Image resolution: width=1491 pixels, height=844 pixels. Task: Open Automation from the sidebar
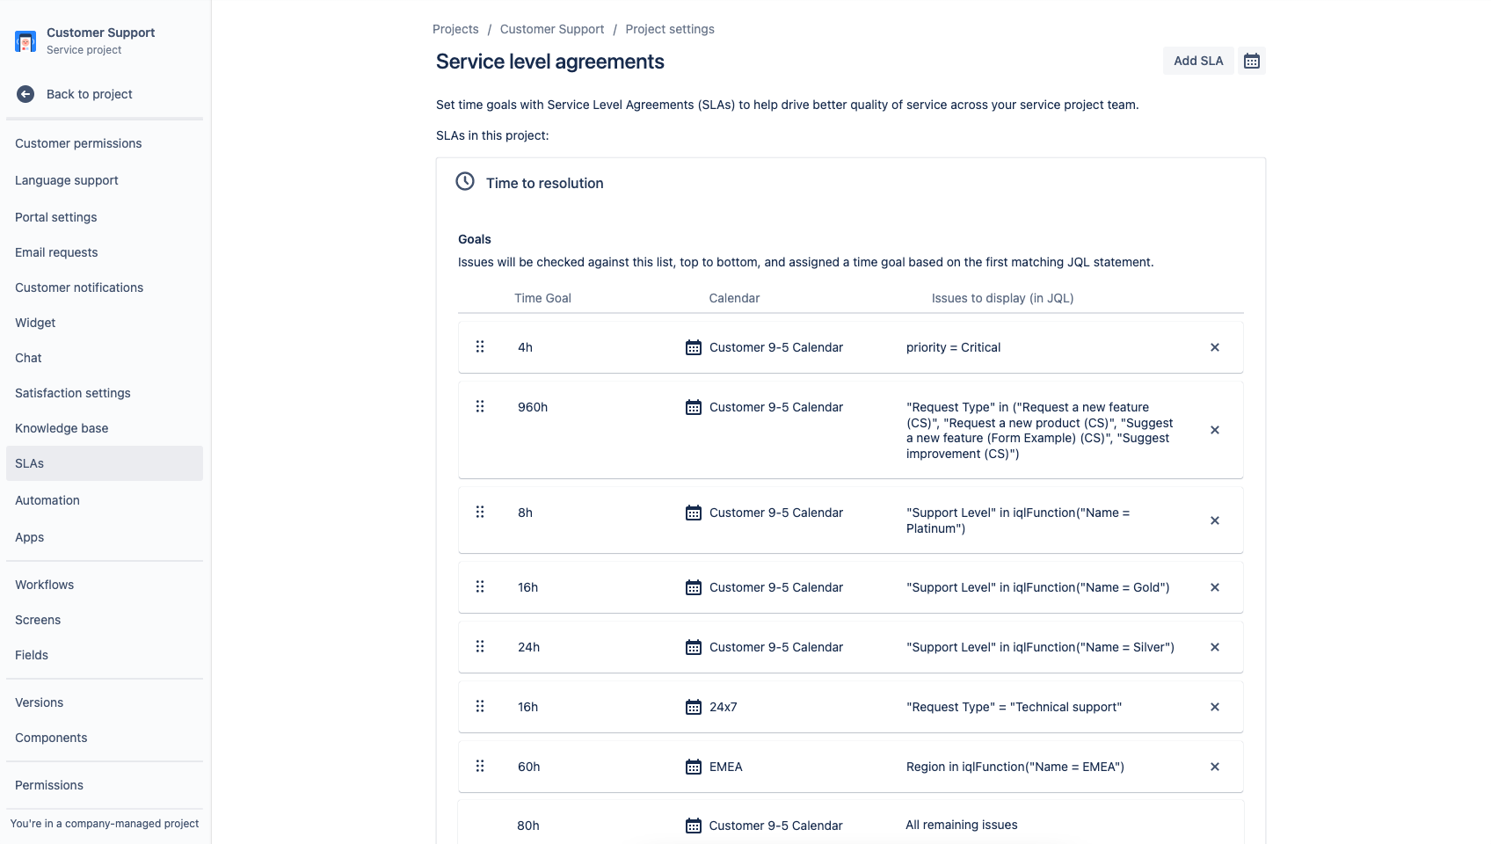pos(47,499)
